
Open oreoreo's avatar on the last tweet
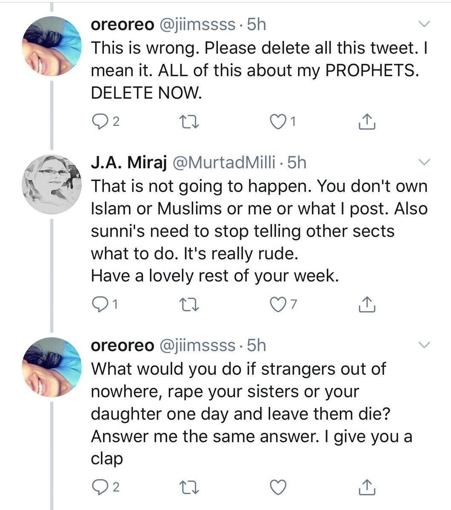coord(51,367)
